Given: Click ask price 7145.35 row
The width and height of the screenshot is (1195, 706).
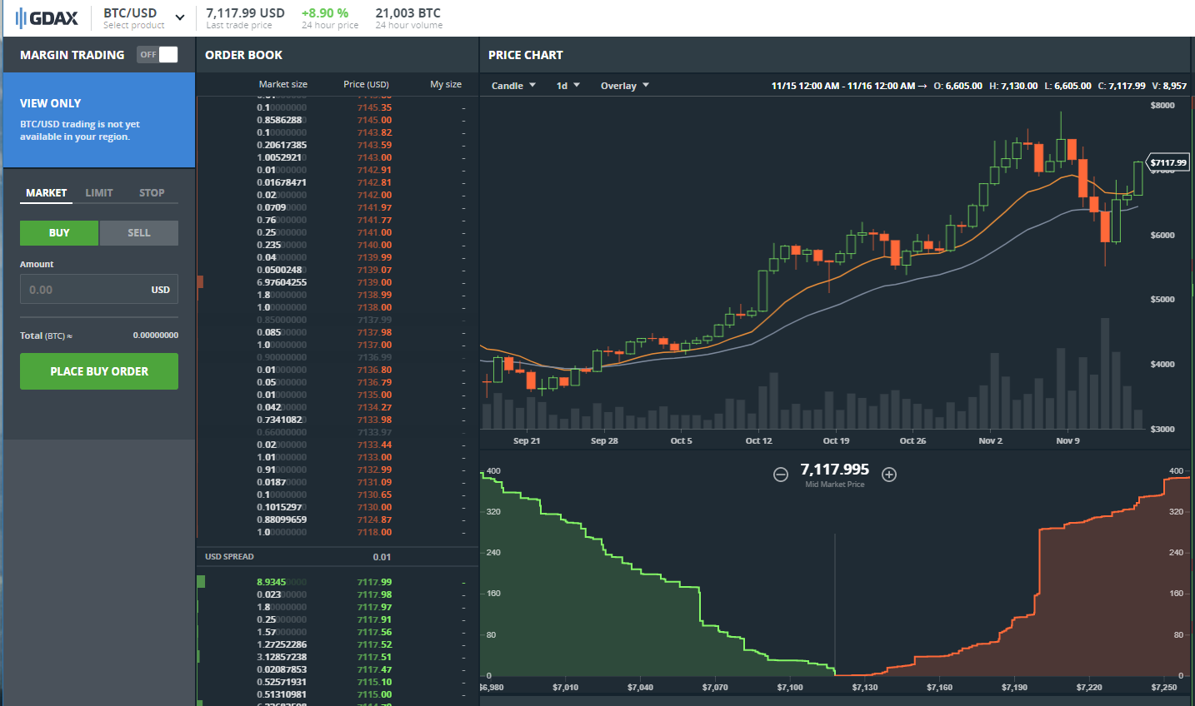Looking at the screenshot, I should [337, 107].
